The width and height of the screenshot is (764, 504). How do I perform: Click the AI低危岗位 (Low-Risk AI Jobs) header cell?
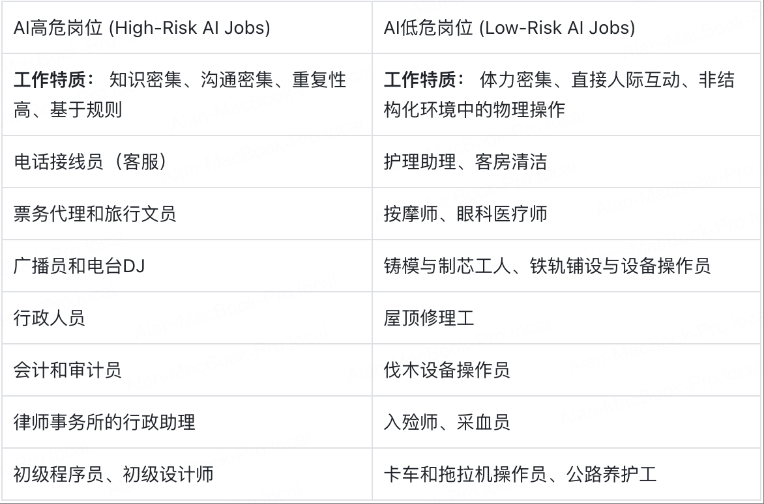click(x=566, y=28)
